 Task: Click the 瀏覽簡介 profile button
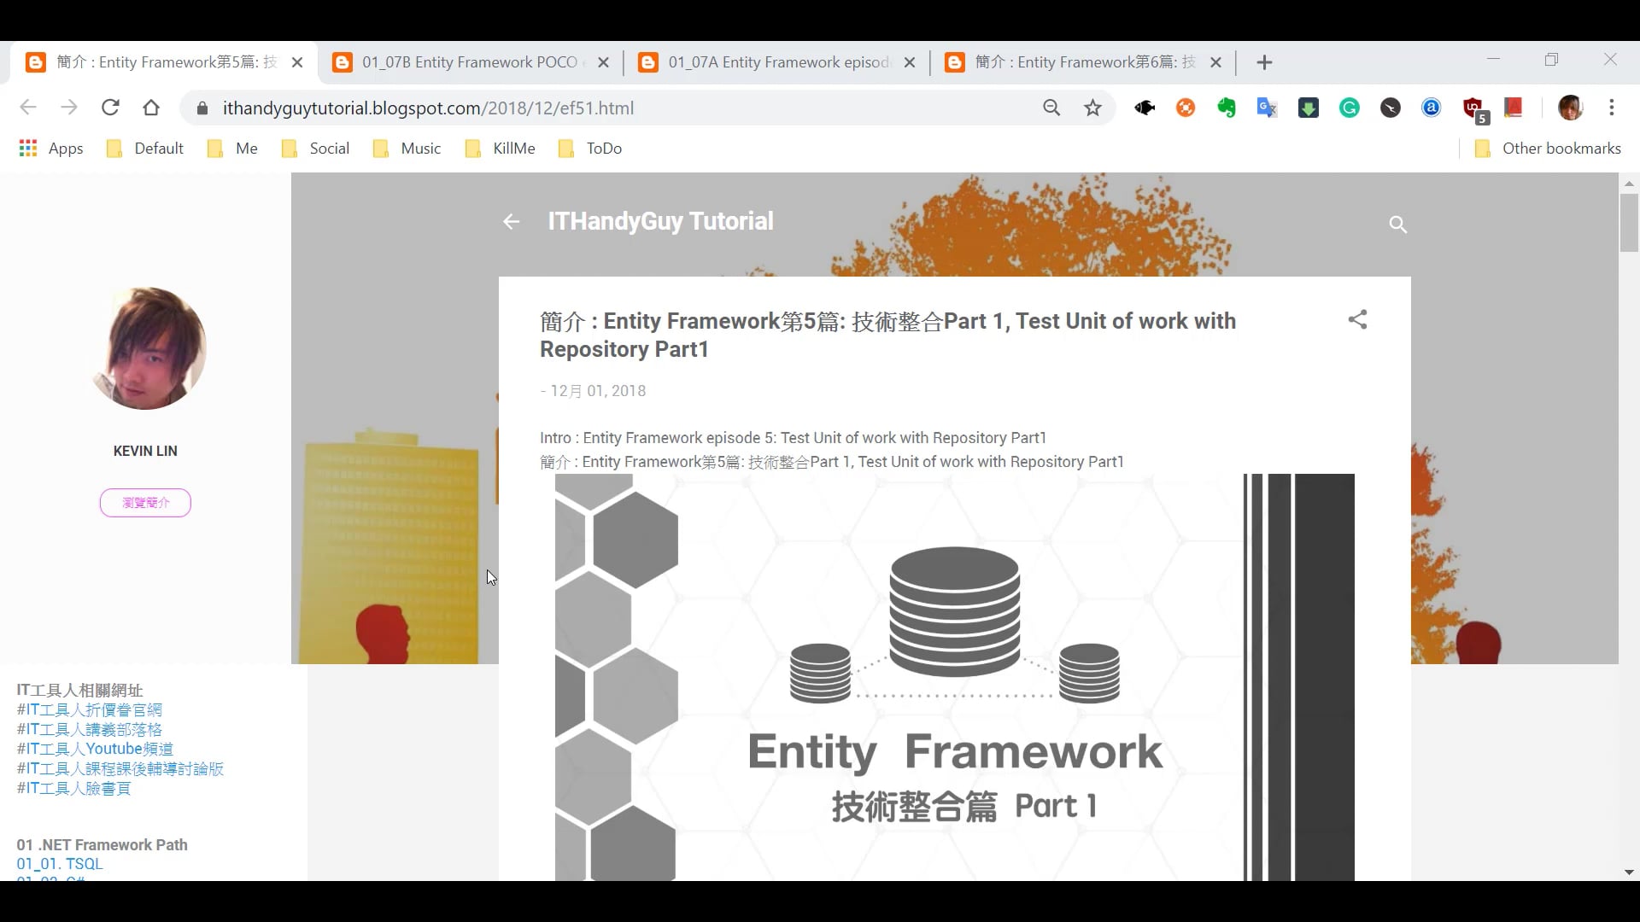(144, 503)
